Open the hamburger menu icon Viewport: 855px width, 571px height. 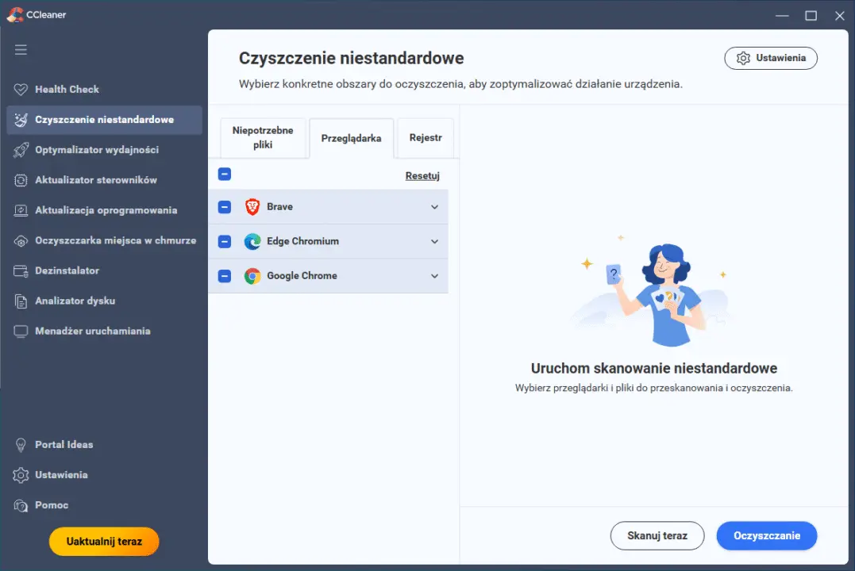click(21, 50)
